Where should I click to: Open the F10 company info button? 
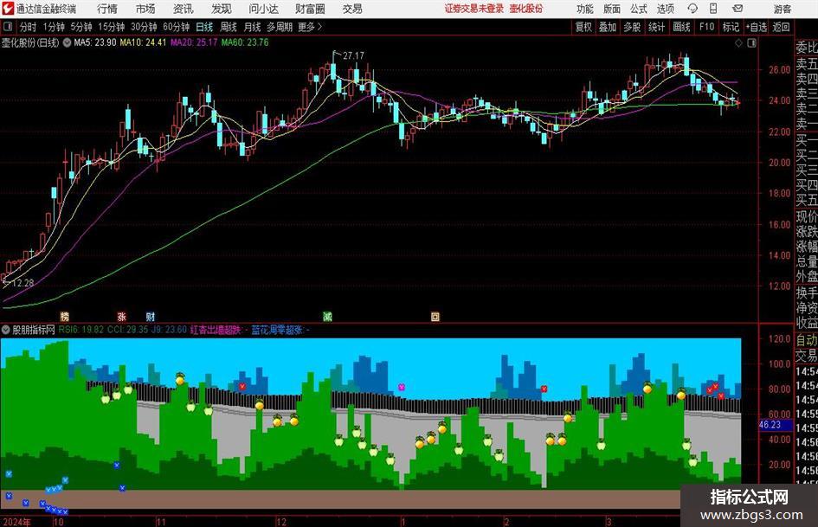click(706, 27)
